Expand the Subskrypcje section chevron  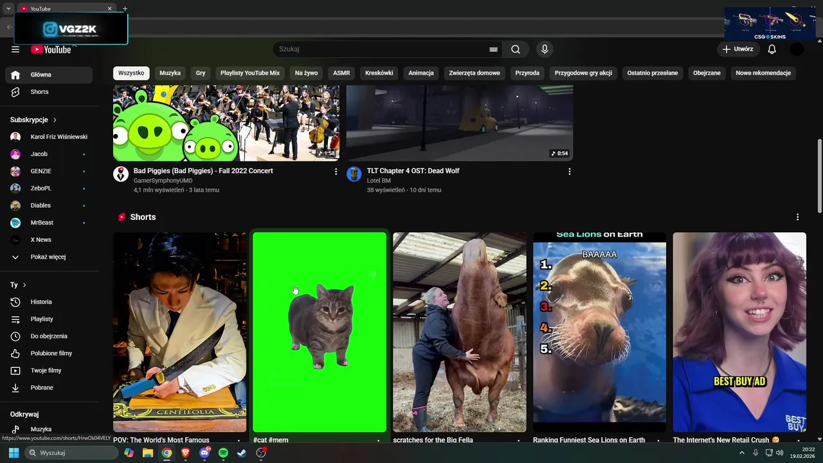(x=55, y=120)
